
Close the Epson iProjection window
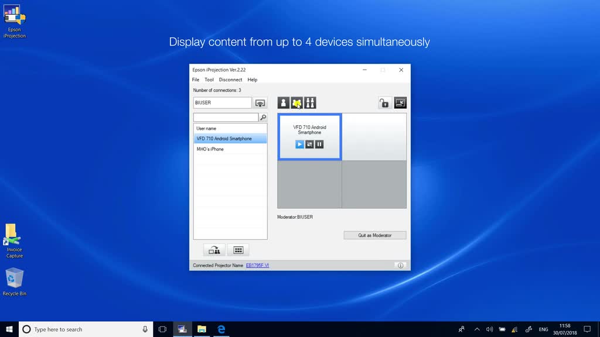pos(401,70)
